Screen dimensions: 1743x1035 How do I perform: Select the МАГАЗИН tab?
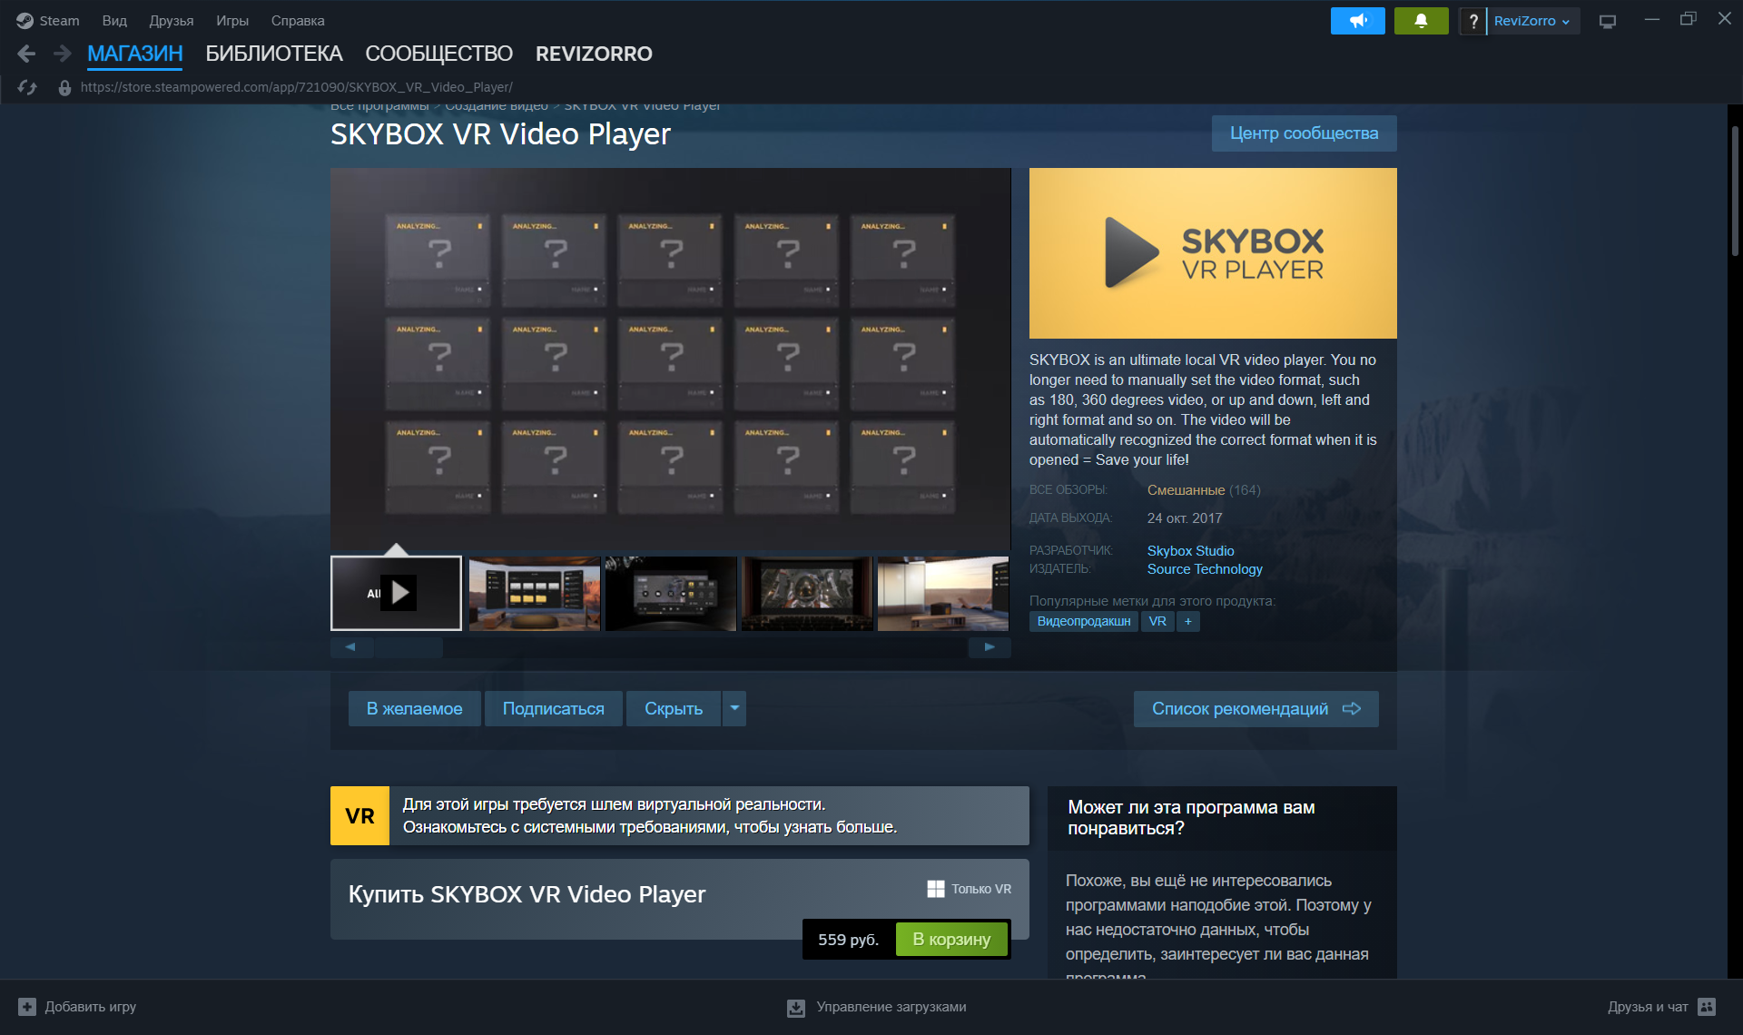click(x=135, y=54)
